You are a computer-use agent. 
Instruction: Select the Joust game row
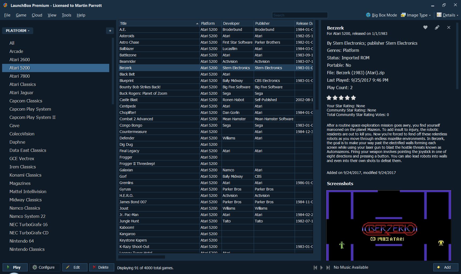[x=216, y=208]
